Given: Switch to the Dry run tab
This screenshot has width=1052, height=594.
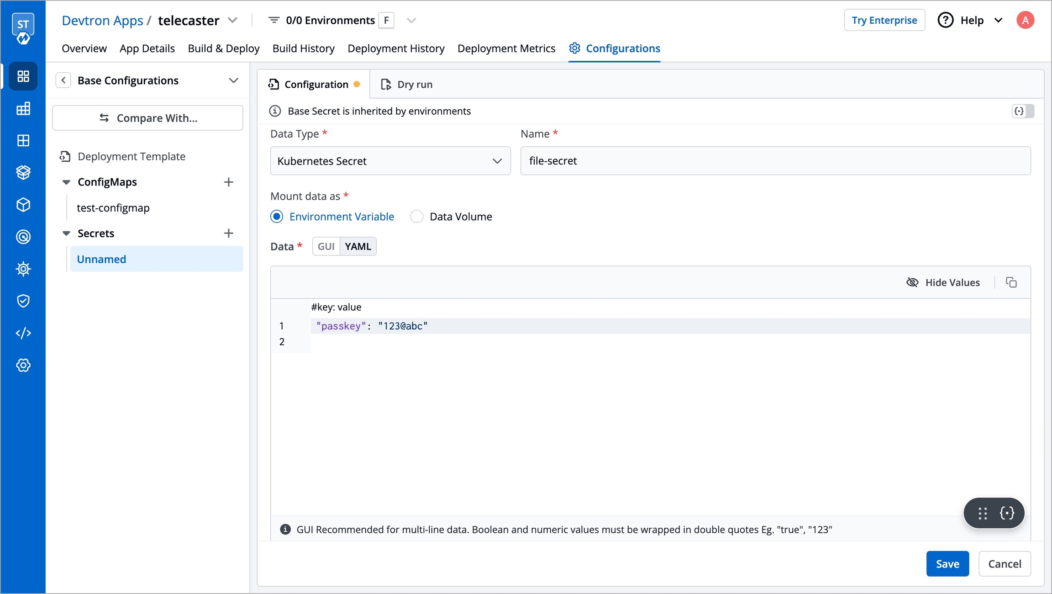Looking at the screenshot, I should click(407, 85).
